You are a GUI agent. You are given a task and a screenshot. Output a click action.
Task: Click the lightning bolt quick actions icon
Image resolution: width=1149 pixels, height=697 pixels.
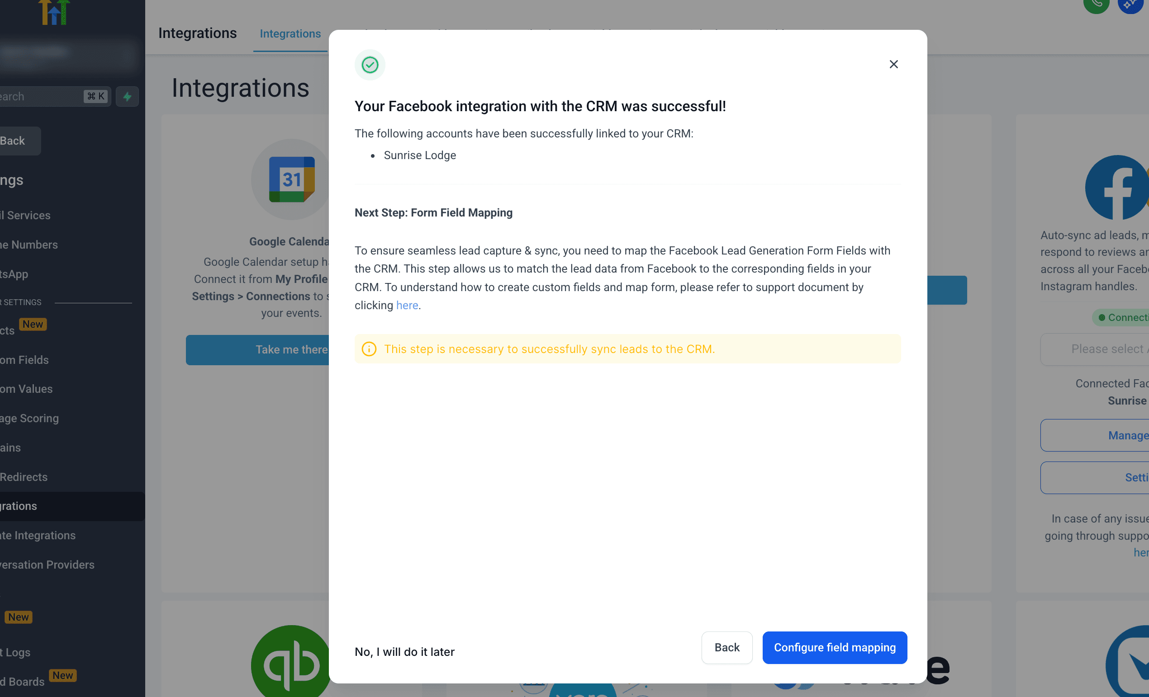[127, 96]
